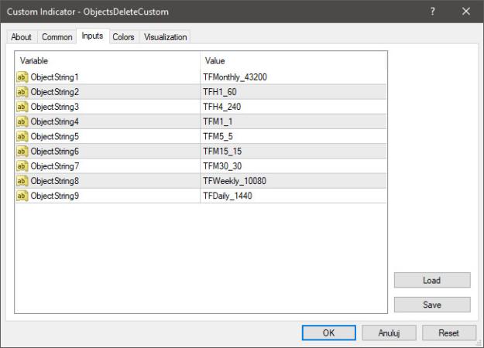Click the Save button
The image size is (484, 348).
432,305
